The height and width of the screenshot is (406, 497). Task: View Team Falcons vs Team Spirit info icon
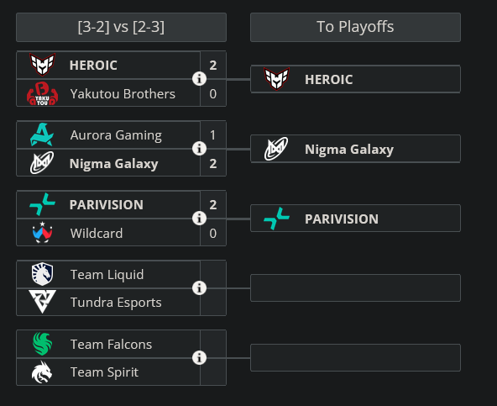199,358
